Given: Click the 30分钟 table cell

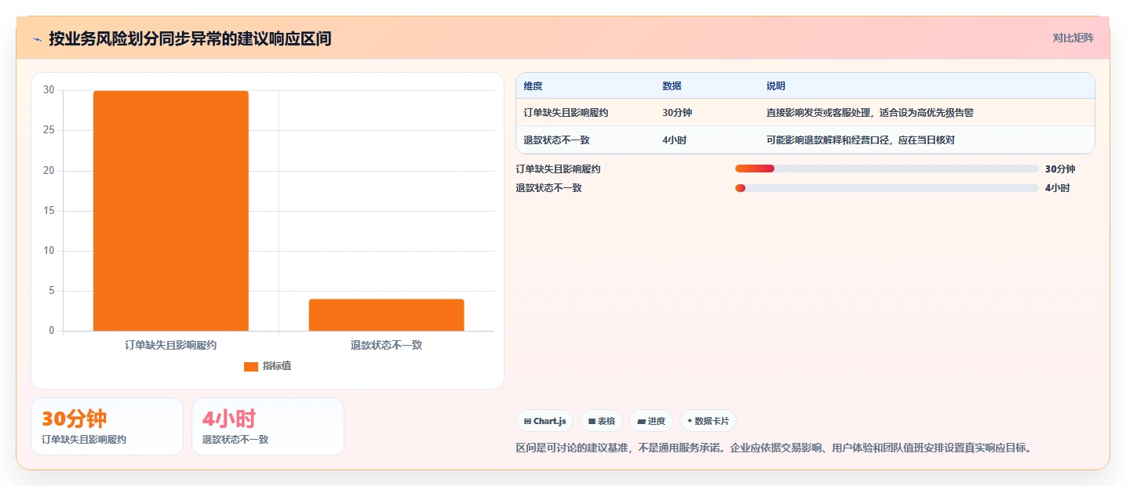Looking at the screenshot, I should [x=677, y=113].
